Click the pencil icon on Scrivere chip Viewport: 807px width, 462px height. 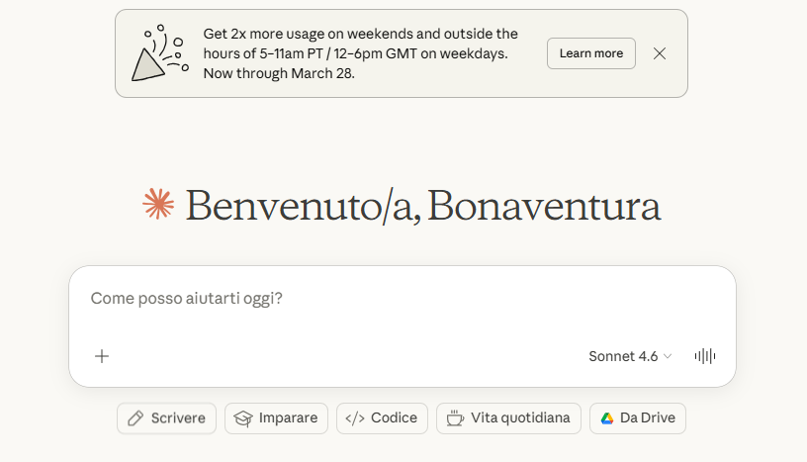135,418
